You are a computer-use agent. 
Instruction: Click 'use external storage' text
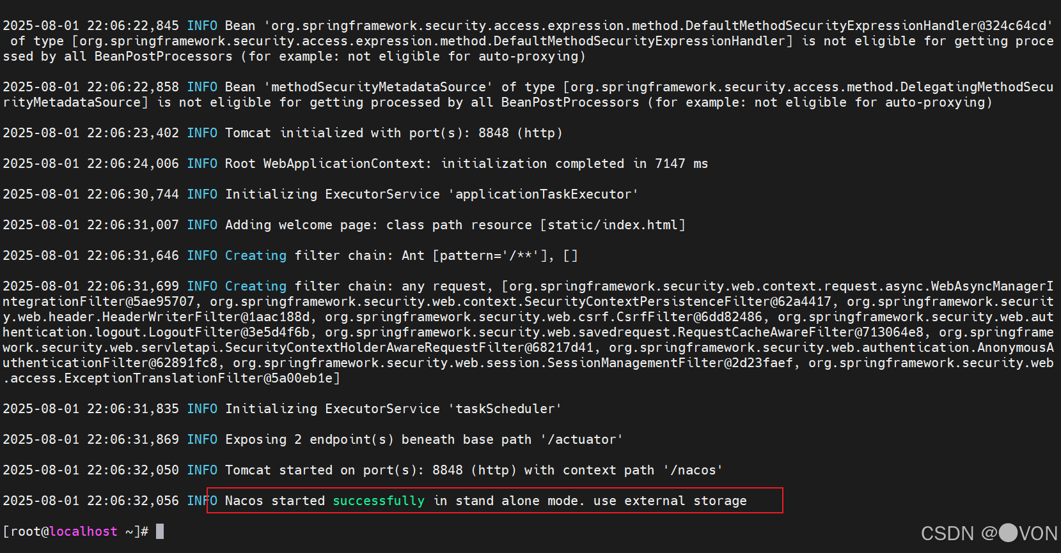[x=670, y=501]
